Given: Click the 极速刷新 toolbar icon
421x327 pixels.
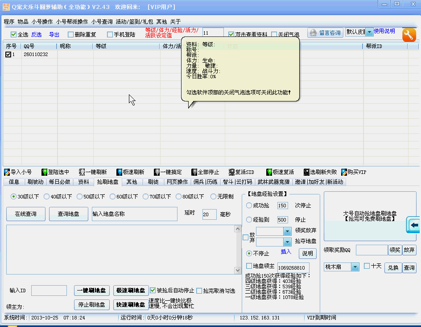Looking at the screenshot, I should point(119,172).
